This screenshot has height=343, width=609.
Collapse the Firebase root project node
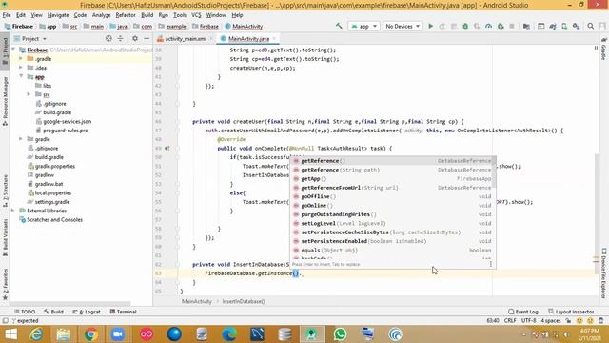(14, 50)
